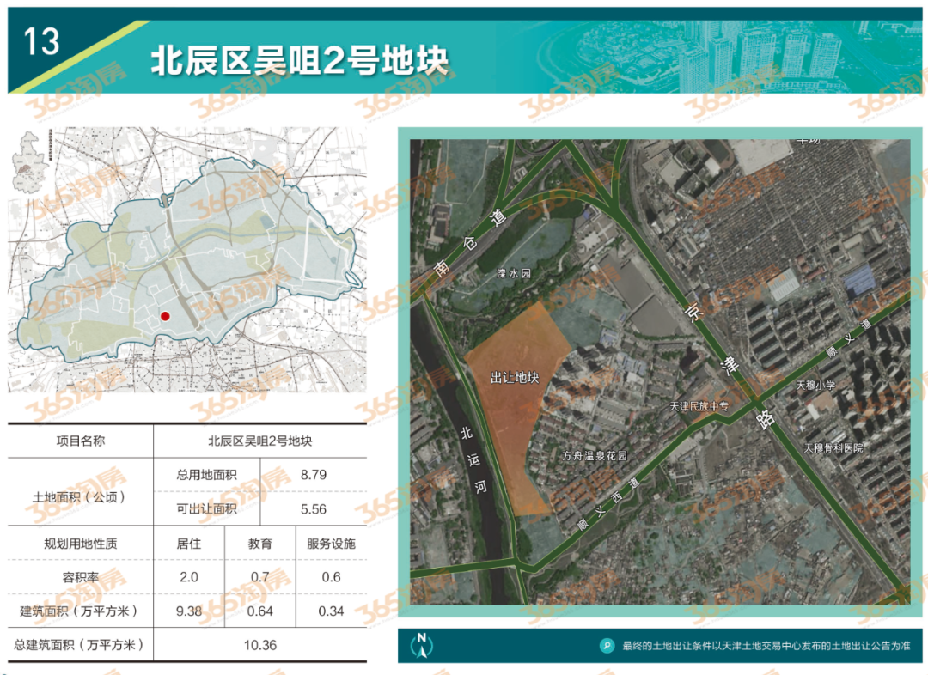Viewport: 928px width, 675px height.
Task: Click the 规划用地性质 row label
Action: pos(81,544)
